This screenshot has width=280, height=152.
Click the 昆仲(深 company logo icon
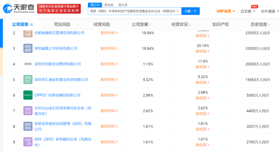pos(28,142)
